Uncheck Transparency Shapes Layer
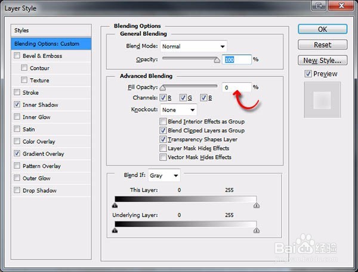This screenshot has width=358, height=272. [x=163, y=140]
